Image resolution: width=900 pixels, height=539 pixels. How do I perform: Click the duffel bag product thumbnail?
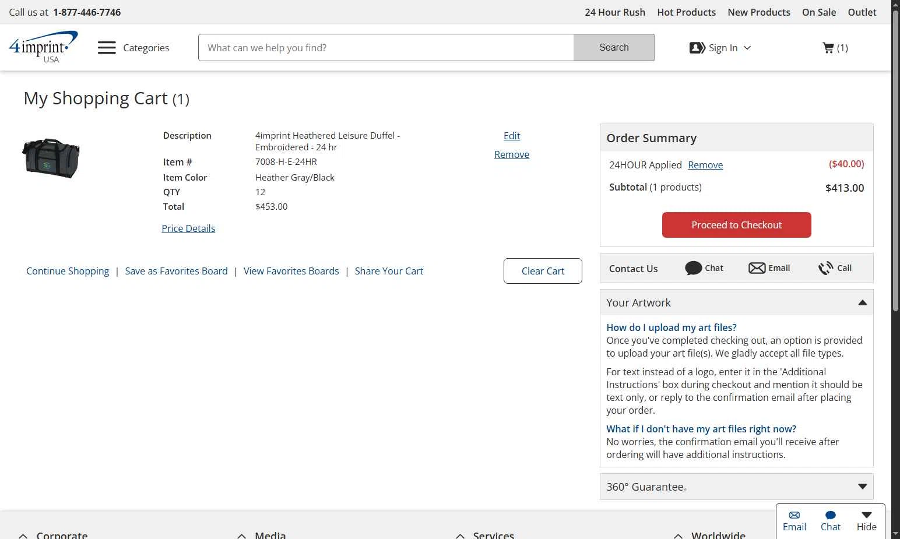click(x=51, y=158)
